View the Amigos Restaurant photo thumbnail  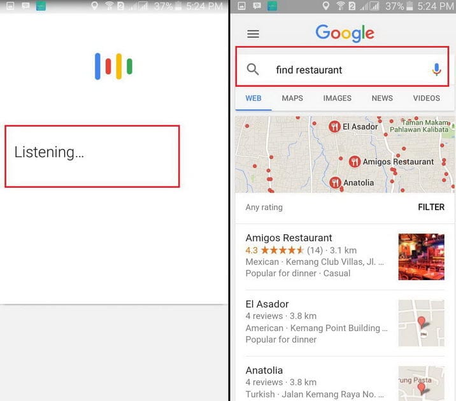421,257
